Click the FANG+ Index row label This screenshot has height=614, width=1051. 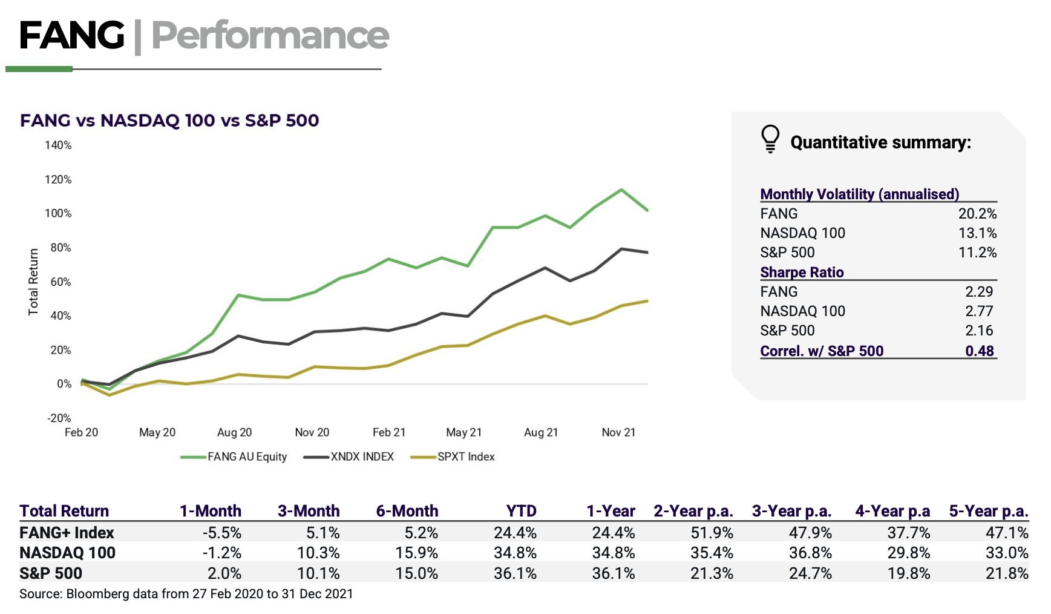pyautogui.click(x=67, y=533)
